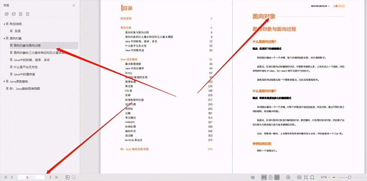Collapse the 面向对象 bookmark group

click(x=4, y=38)
